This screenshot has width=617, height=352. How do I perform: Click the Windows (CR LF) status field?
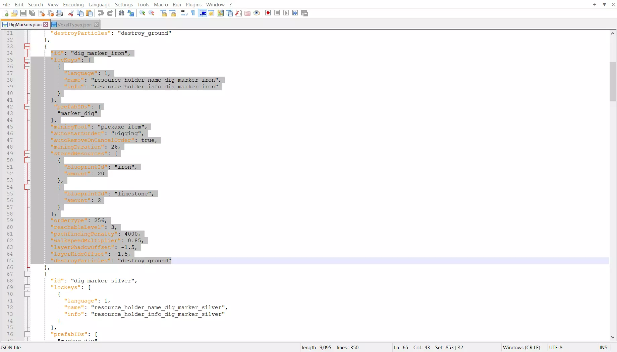click(x=521, y=347)
